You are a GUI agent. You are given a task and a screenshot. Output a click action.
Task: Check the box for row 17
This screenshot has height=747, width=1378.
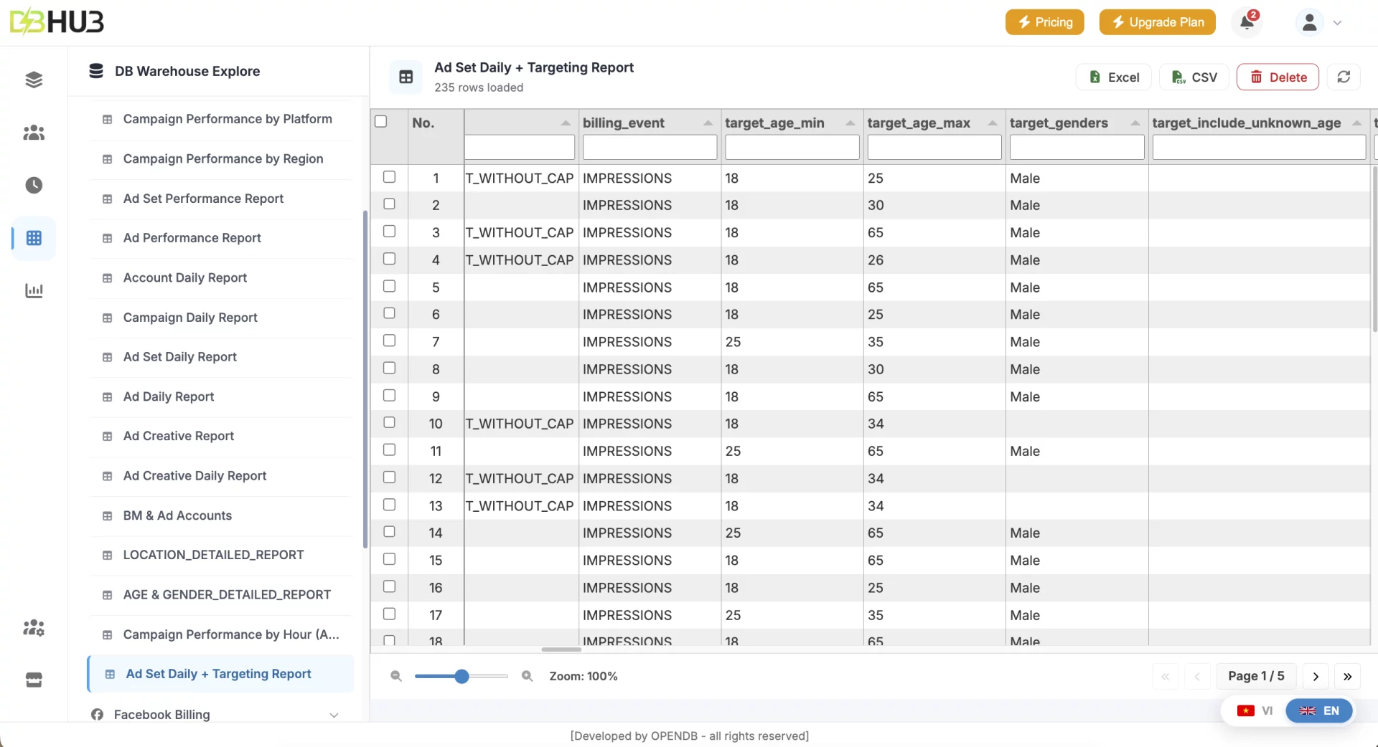tap(389, 614)
